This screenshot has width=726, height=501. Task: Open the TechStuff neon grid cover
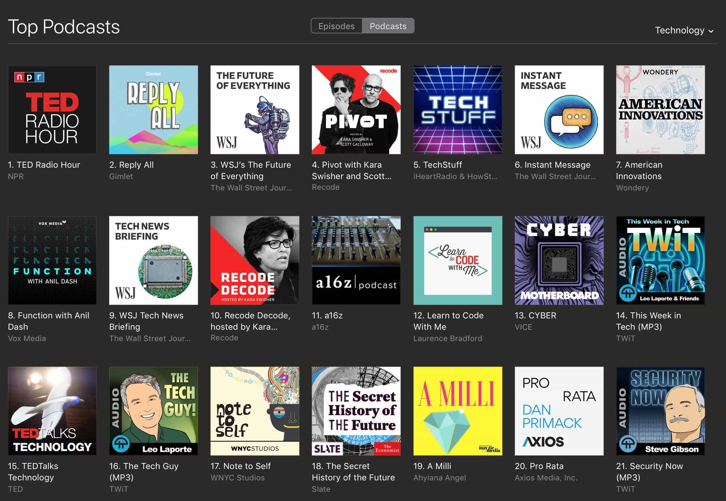pos(458,109)
